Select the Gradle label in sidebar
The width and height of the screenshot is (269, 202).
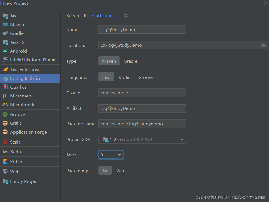17,33
